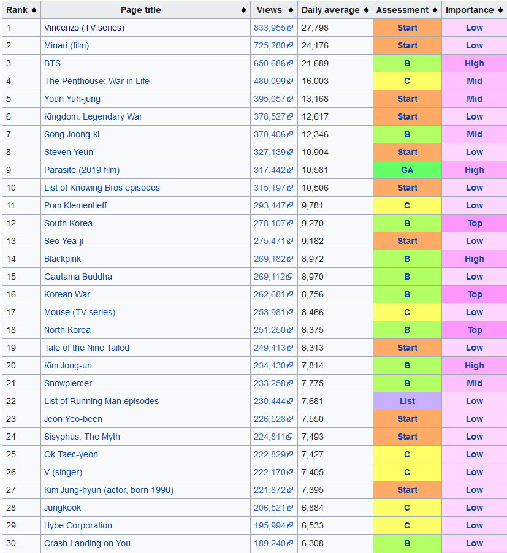507x553 pixels.
Task: Open Kim Jung-hyun (actor, born 1990)
Action: click(109, 490)
